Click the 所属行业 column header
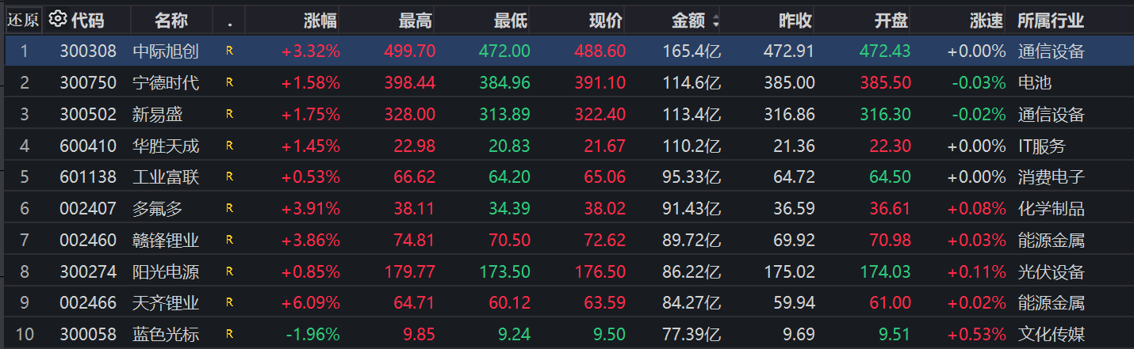1134x349 pixels. pyautogui.click(x=1051, y=21)
